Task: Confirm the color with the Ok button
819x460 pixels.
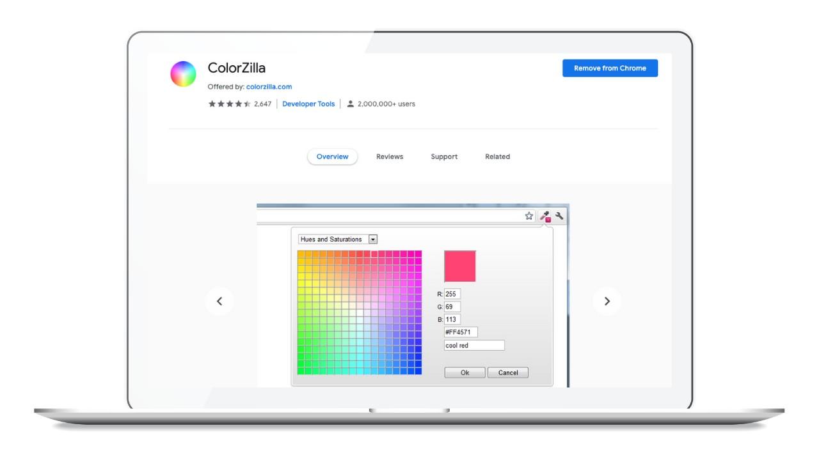Action: (465, 372)
